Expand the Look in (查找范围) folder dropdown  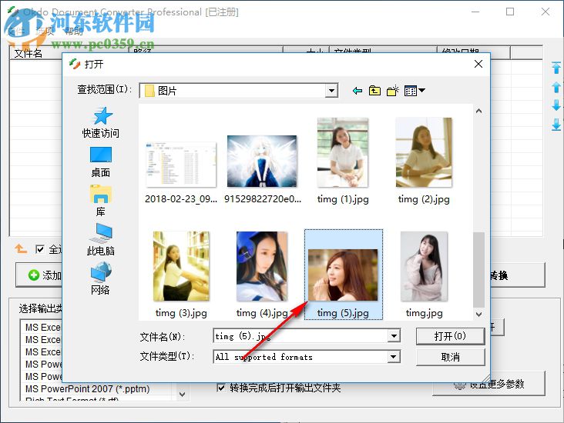[331, 91]
